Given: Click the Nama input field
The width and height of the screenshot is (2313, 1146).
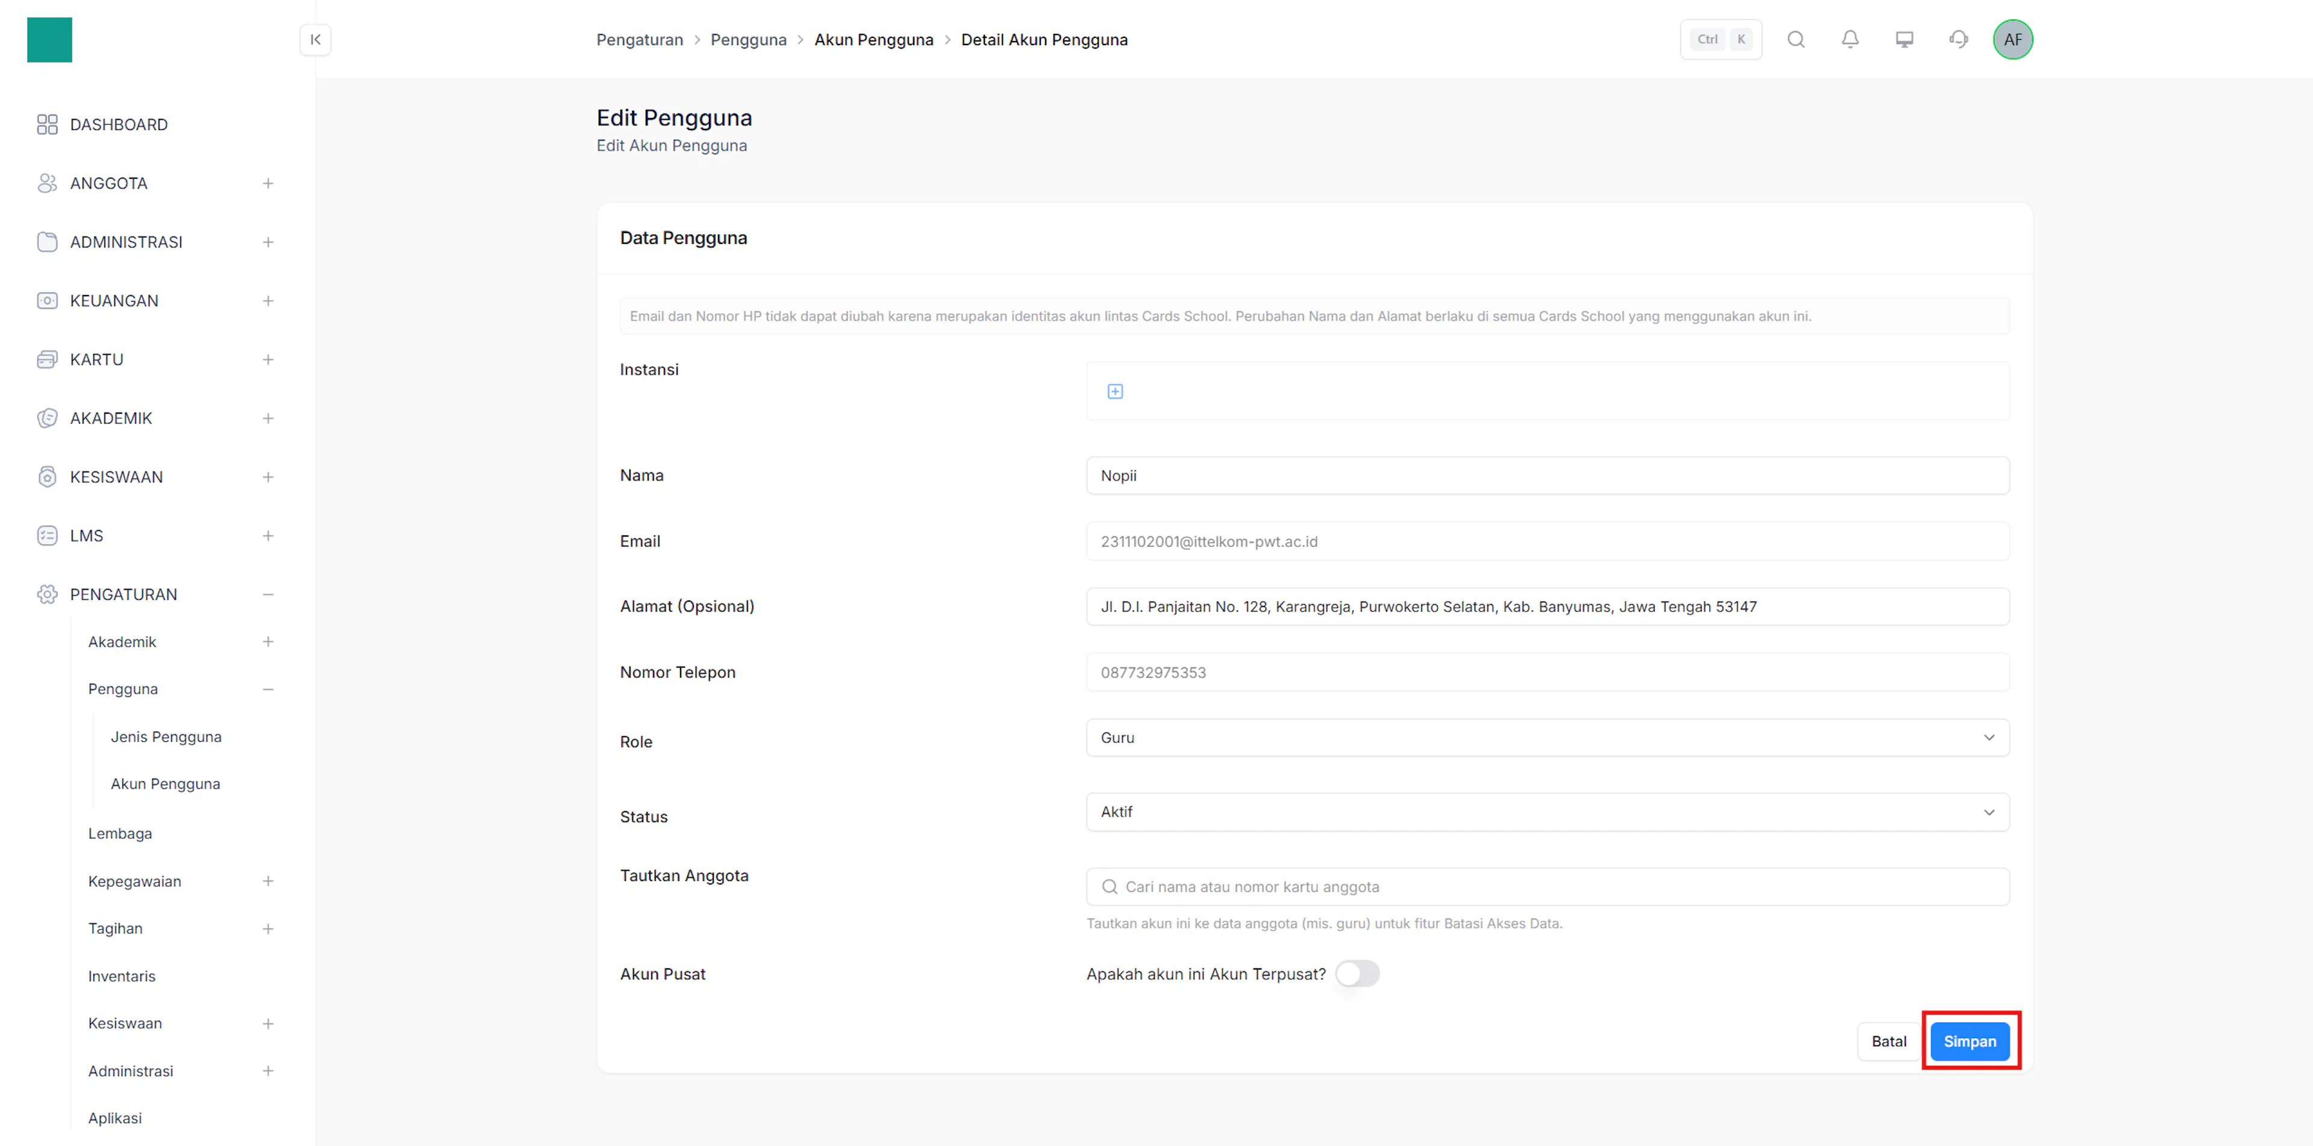Looking at the screenshot, I should coord(1547,476).
